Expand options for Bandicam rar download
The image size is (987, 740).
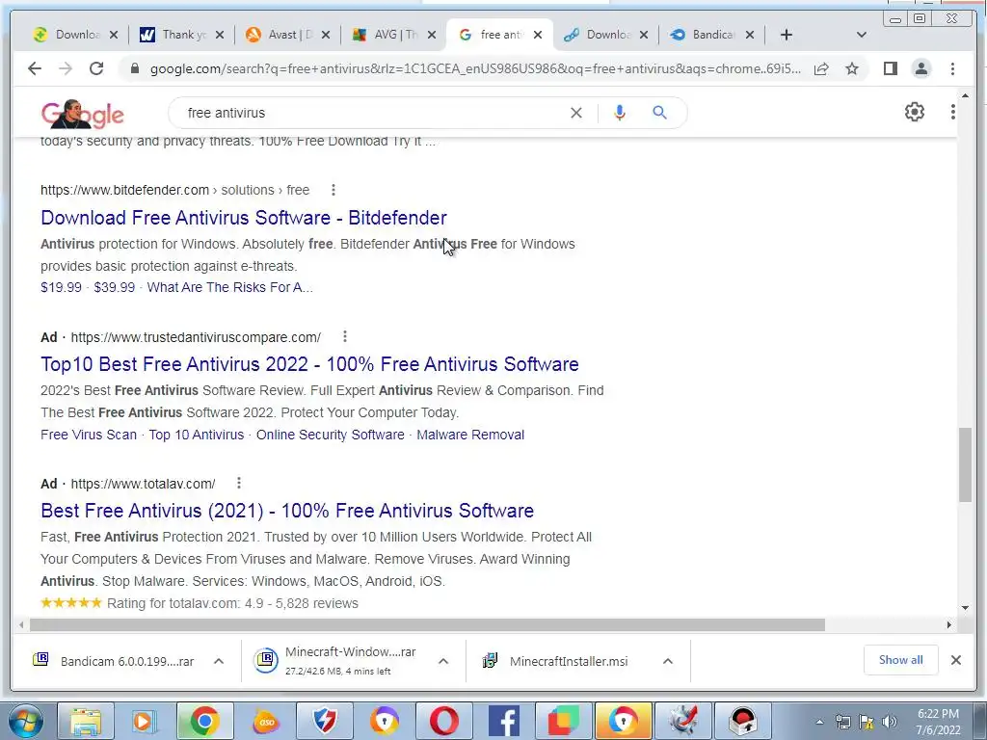pos(219,661)
